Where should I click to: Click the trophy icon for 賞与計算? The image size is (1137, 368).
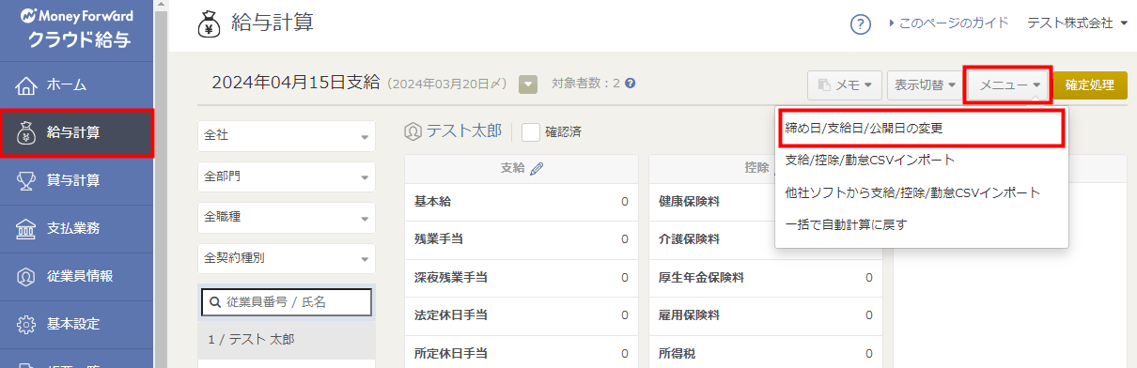point(27,180)
